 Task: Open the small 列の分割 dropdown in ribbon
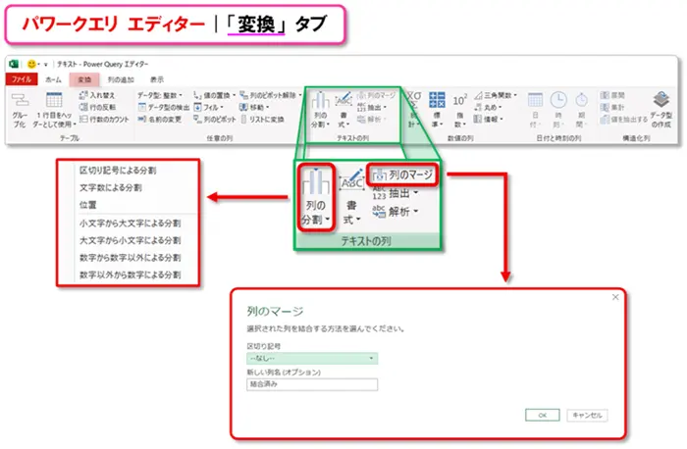pos(320,110)
